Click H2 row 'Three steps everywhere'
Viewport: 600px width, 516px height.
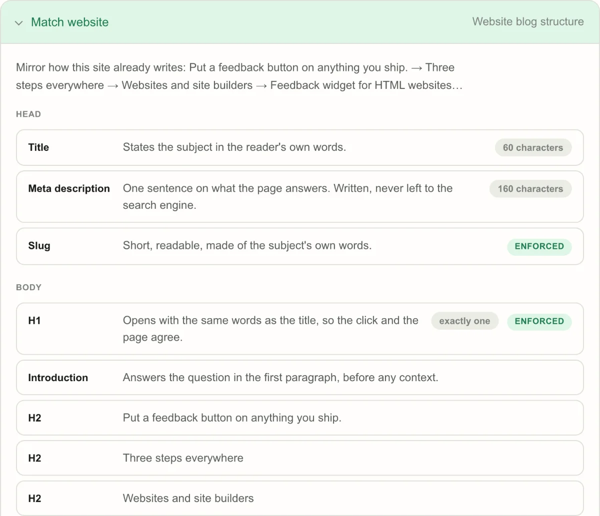pos(300,458)
